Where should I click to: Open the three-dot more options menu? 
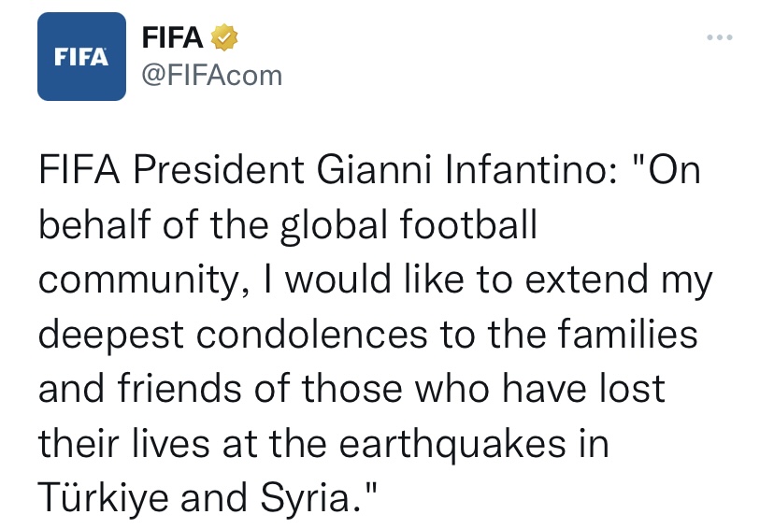pyautogui.click(x=719, y=38)
